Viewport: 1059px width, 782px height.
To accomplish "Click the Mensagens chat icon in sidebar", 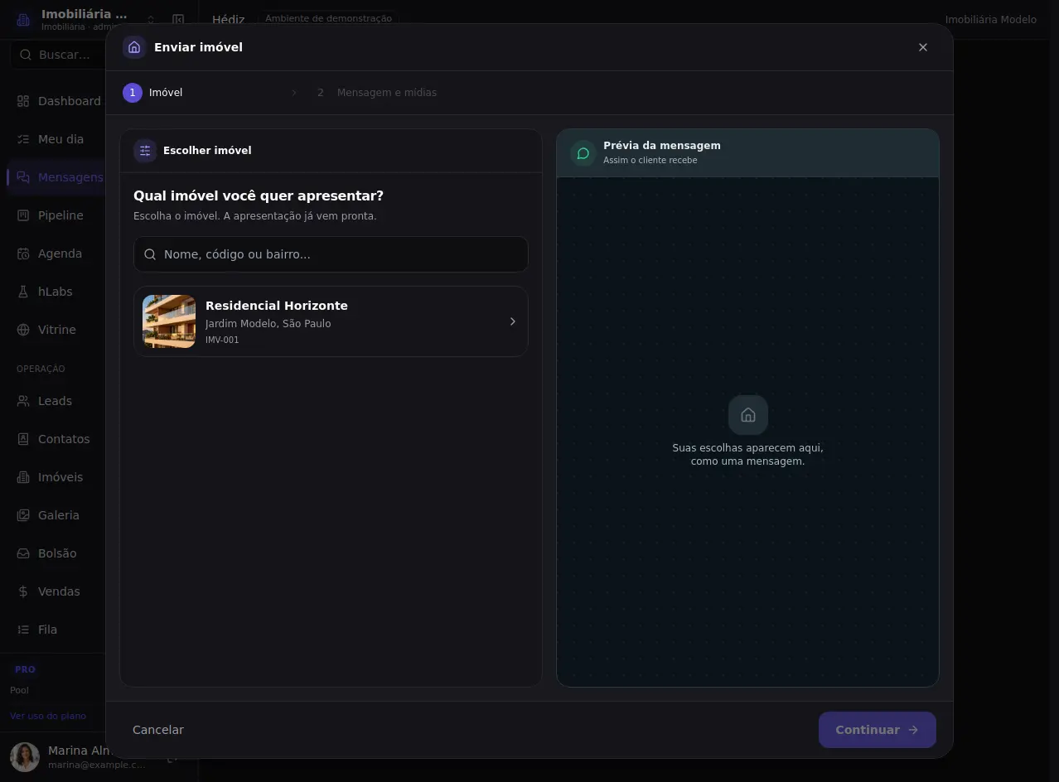I will (23, 177).
